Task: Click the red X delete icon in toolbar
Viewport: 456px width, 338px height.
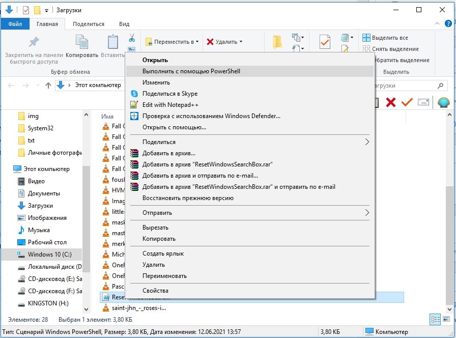Action: 391,102
